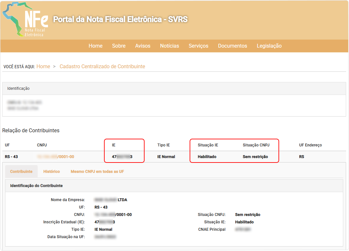349x251 pixels.
Task: Click the RS - 43 table cell
Action: coord(11,157)
